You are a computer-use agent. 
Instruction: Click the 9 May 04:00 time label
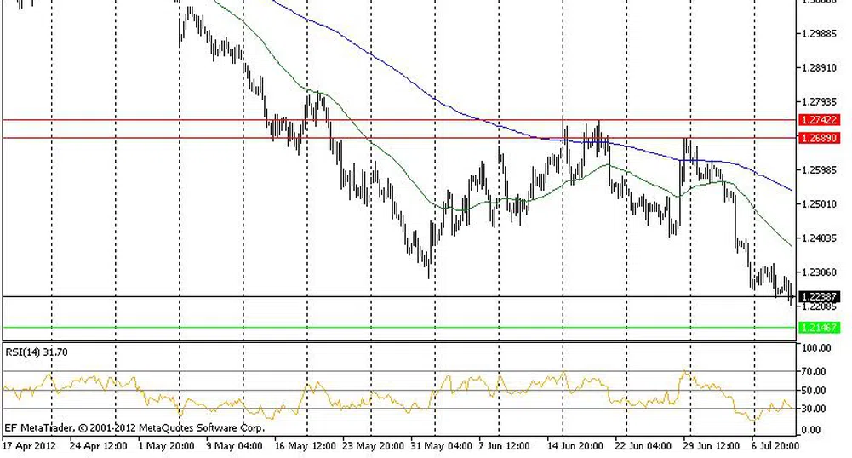233,445
